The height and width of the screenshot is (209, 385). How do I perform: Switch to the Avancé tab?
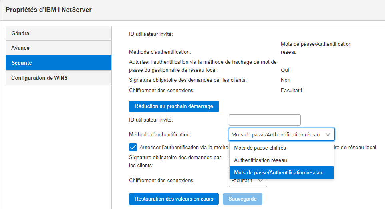[x=58, y=48]
